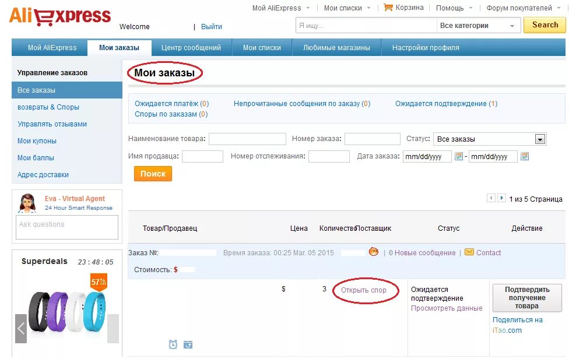569x359 pixels.
Task: Click Просмотреть данные link
Action: [x=447, y=308]
